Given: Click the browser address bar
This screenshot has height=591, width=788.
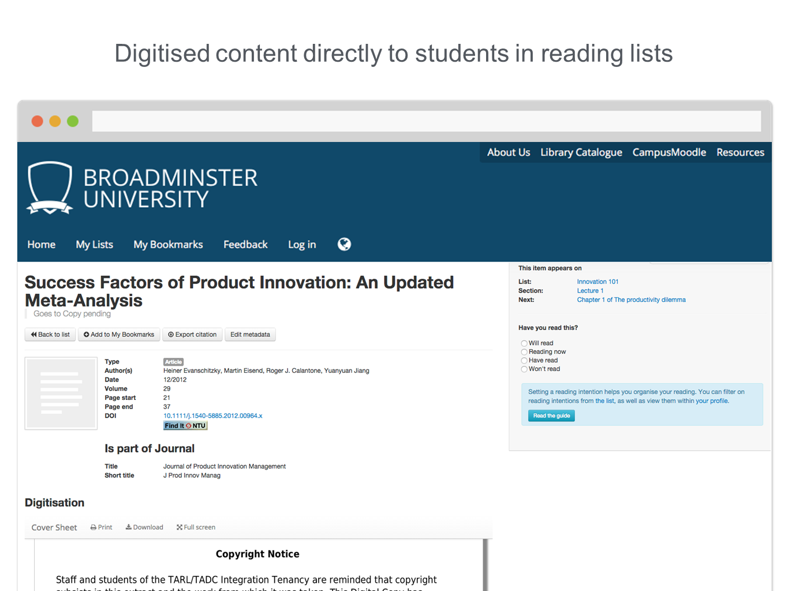Looking at the screenshot, I should (426, 121).
